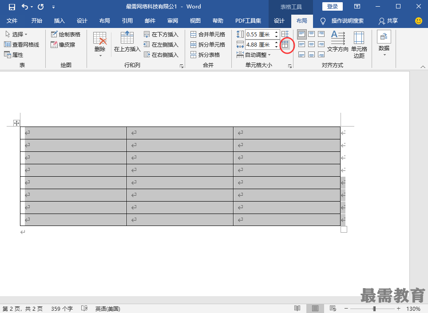Expand the 数据 data dropdown

pos(384,44)
